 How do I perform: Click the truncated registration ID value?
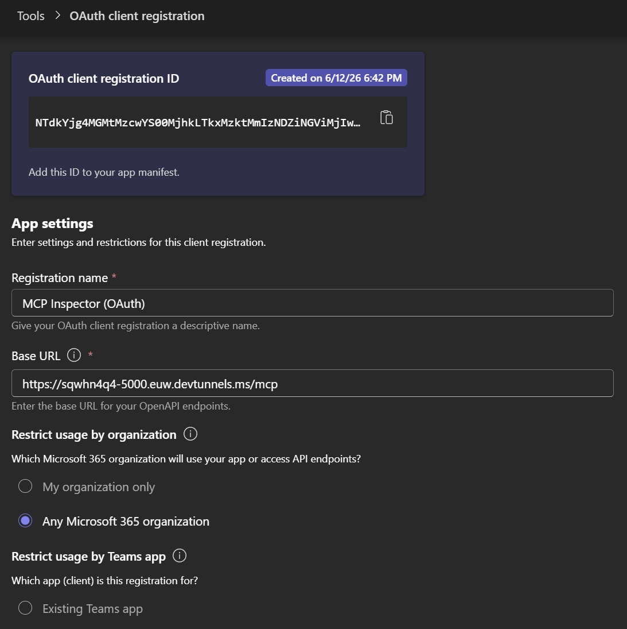[x=198, y=122]
